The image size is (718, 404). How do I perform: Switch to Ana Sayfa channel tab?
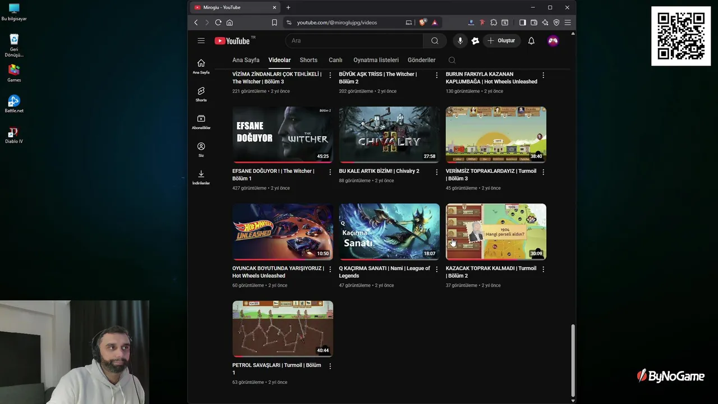pos(246,60)
